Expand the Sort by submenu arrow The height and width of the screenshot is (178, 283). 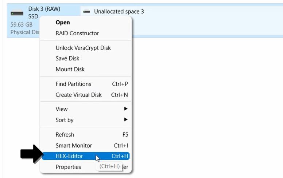[126, 119]
